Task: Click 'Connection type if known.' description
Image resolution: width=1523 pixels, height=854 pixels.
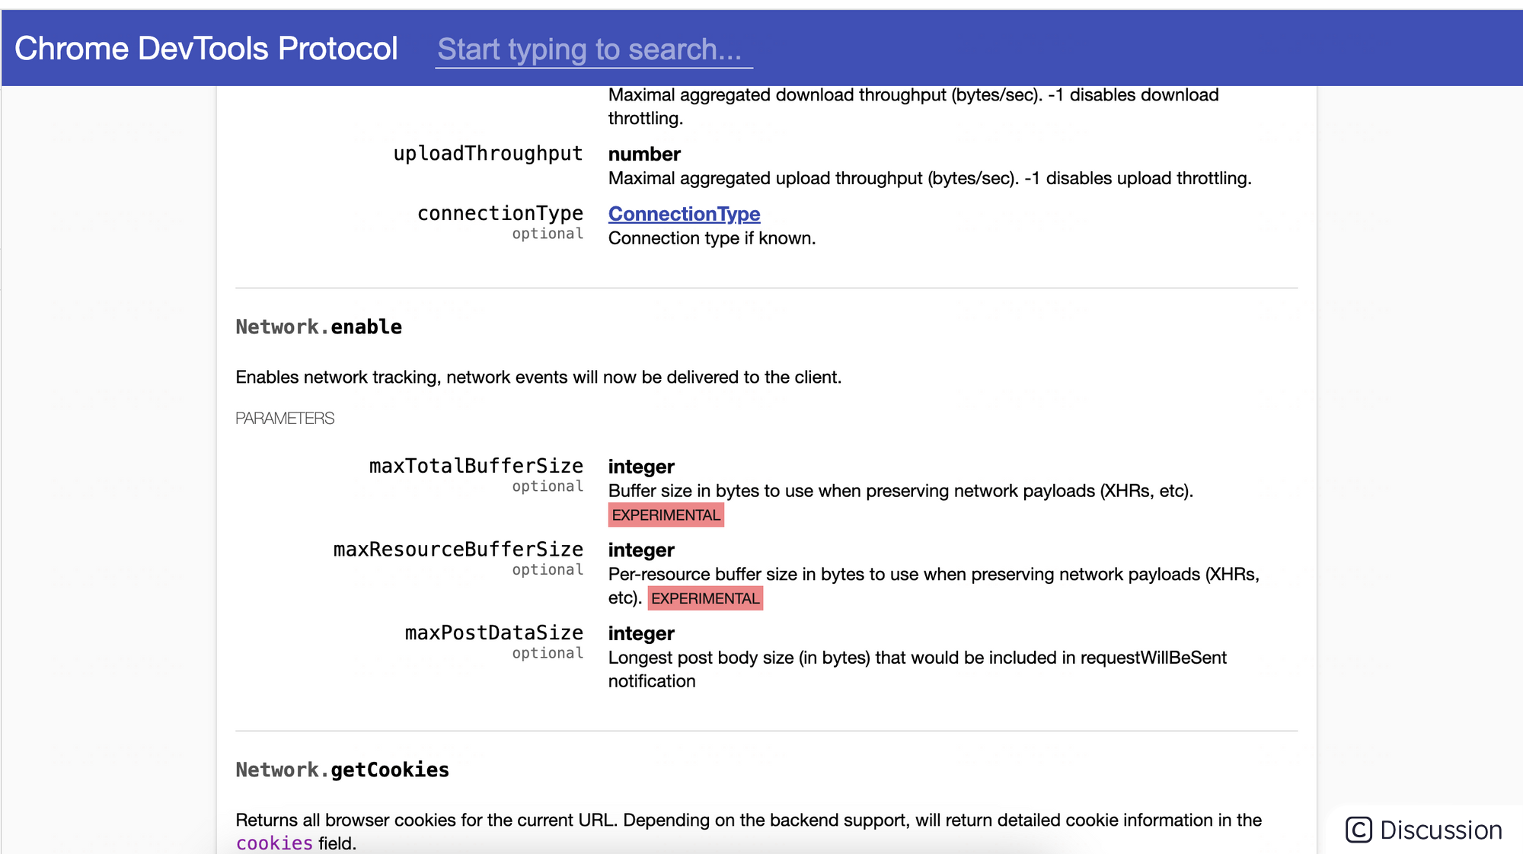Action: (x=712, y=238)
